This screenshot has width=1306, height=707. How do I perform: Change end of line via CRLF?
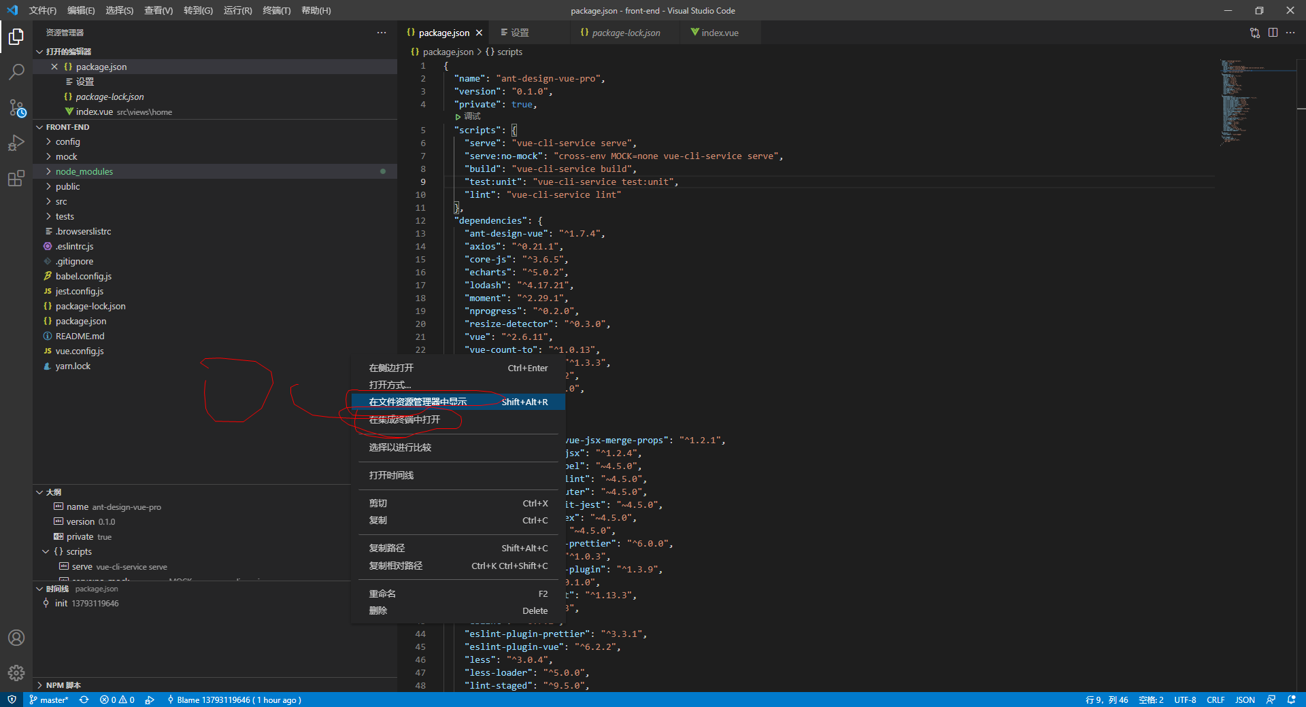point(1216,700)
